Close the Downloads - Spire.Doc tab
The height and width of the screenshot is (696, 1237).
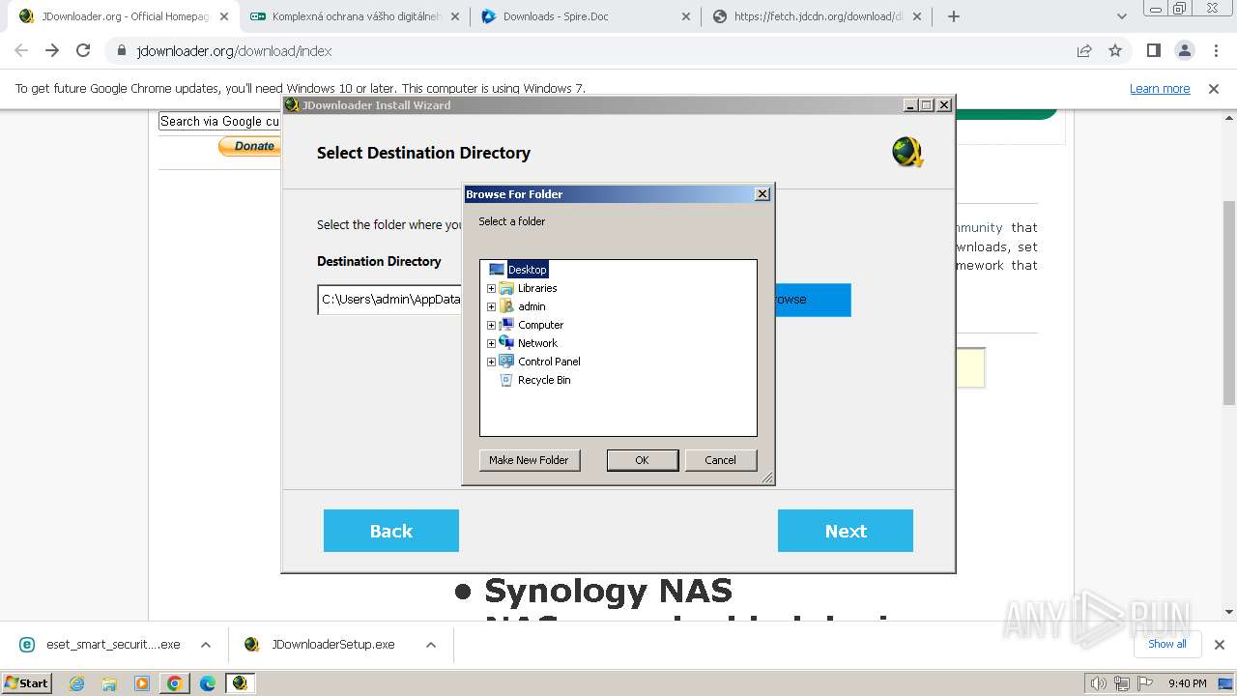click(686, 16)
